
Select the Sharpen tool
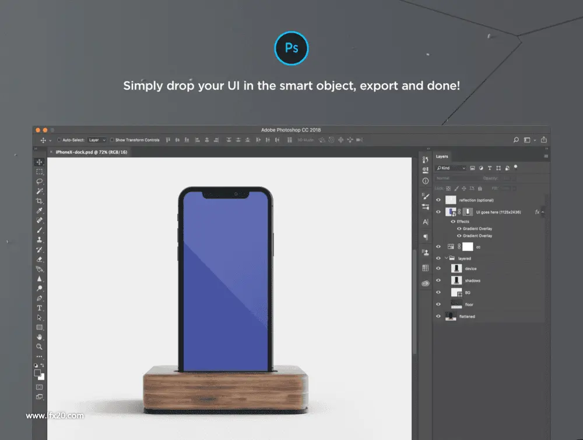[39, 278]
